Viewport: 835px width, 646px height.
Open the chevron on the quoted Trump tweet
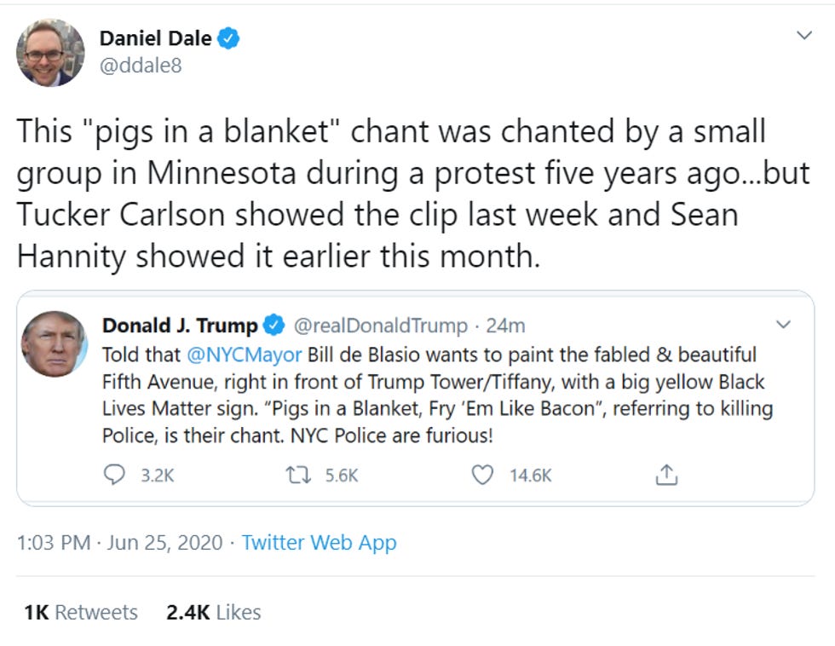pos(784,325)
